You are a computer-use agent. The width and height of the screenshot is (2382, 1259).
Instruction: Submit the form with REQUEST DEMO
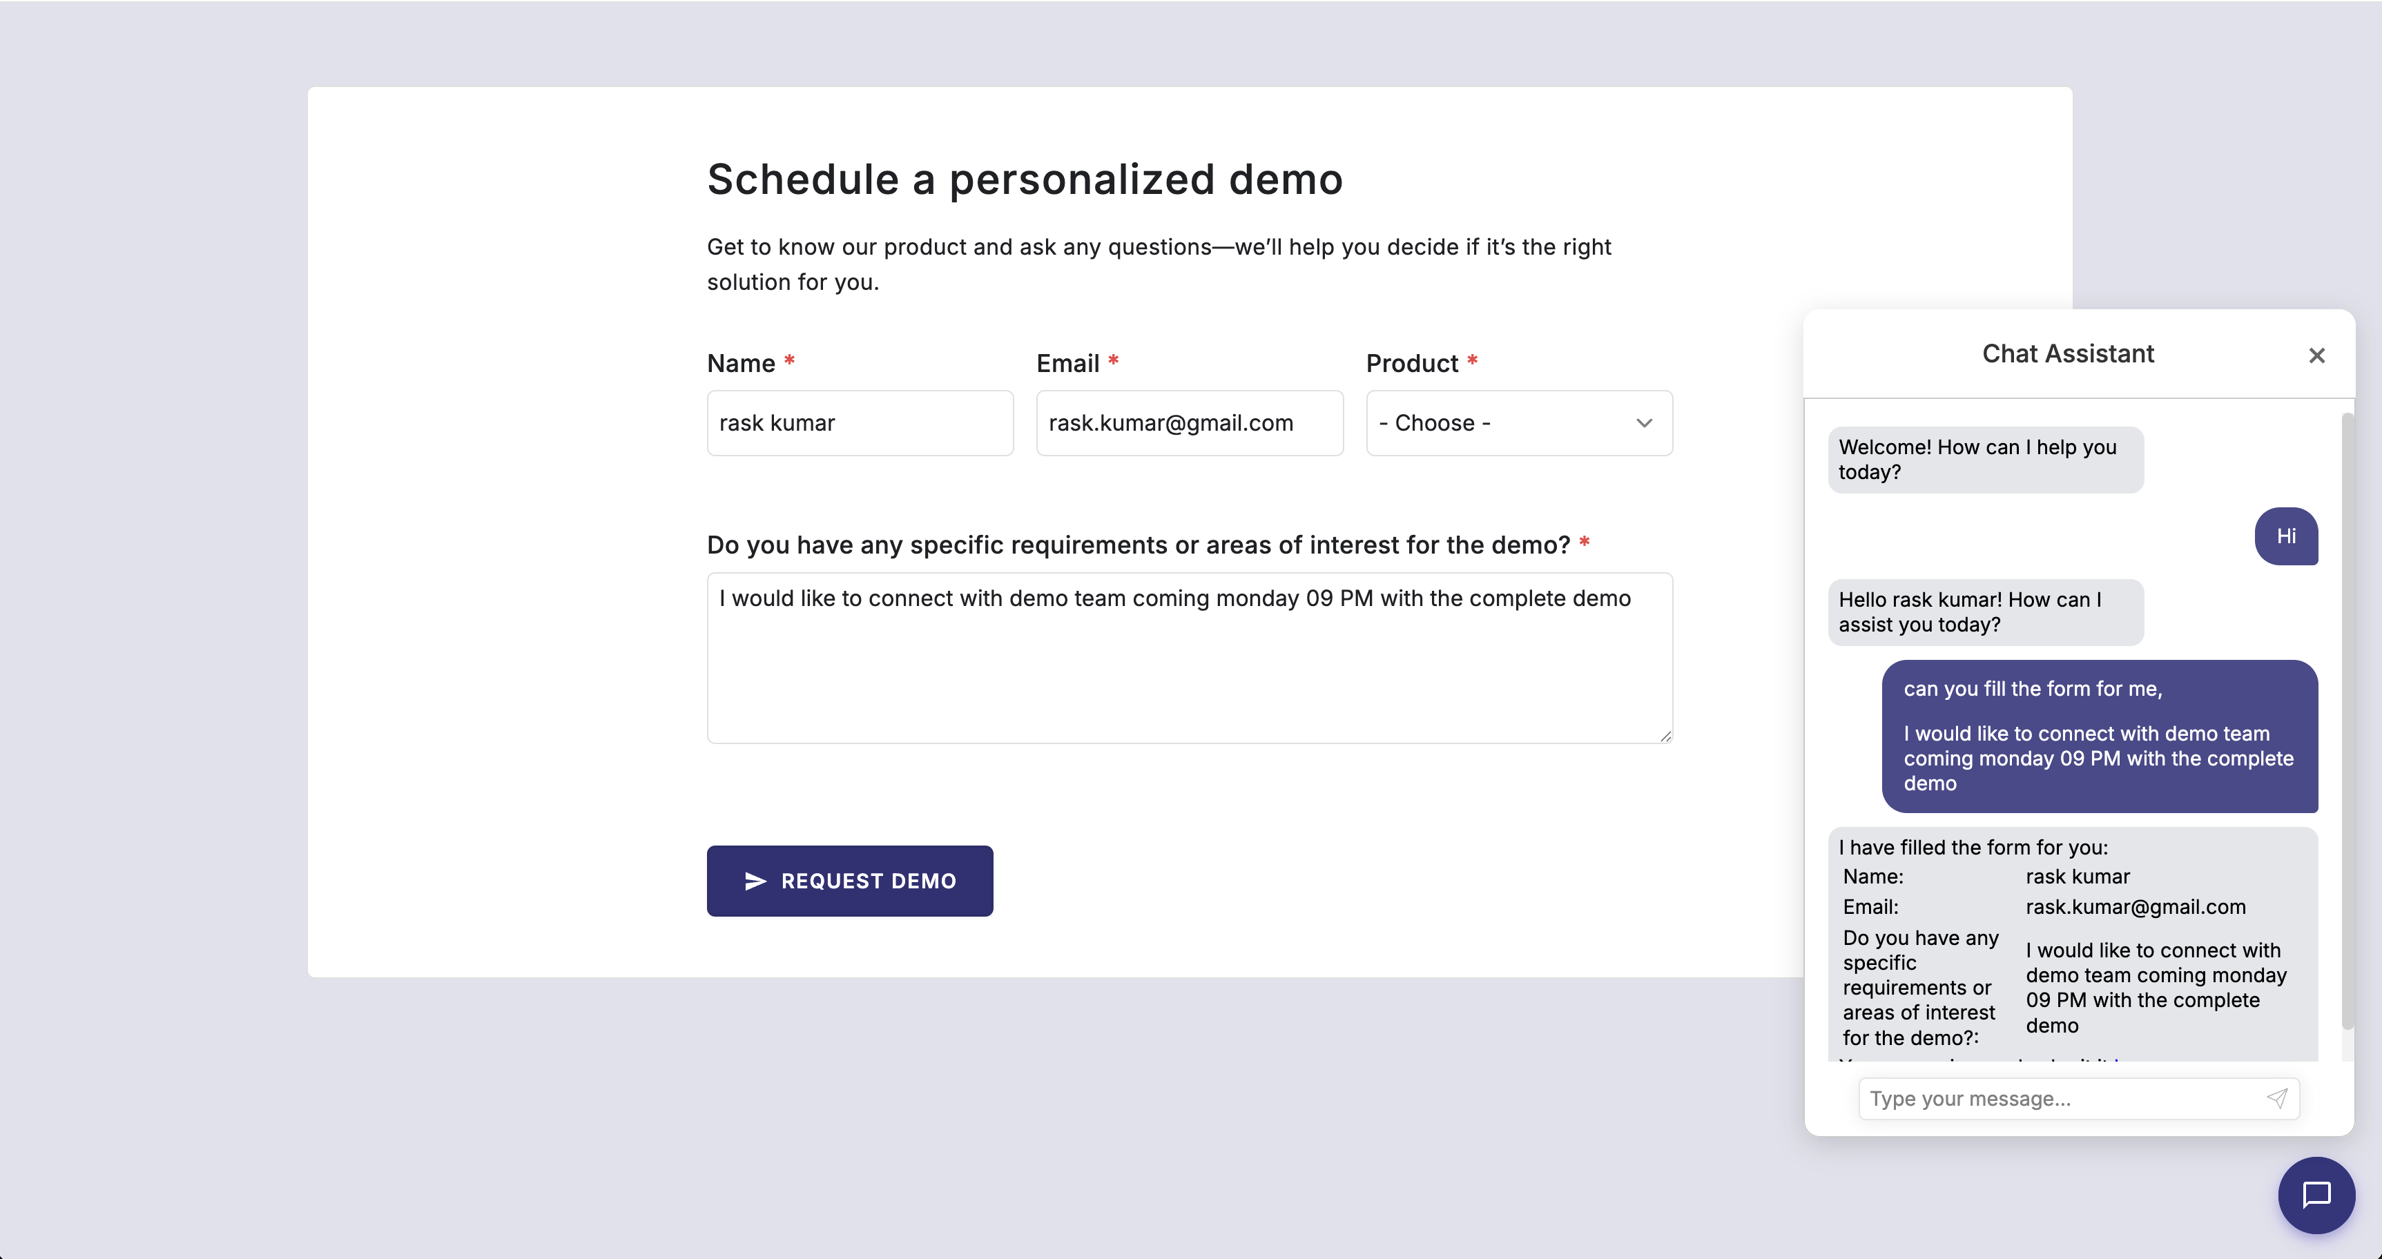[x=850, y=881]
